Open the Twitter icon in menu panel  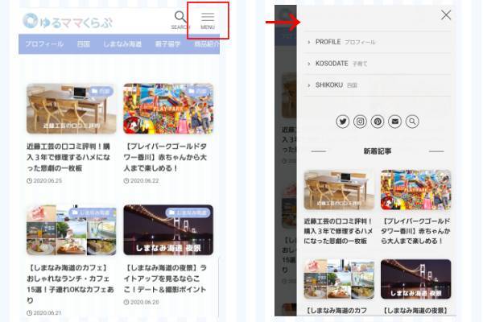click(x=343, y=122)
